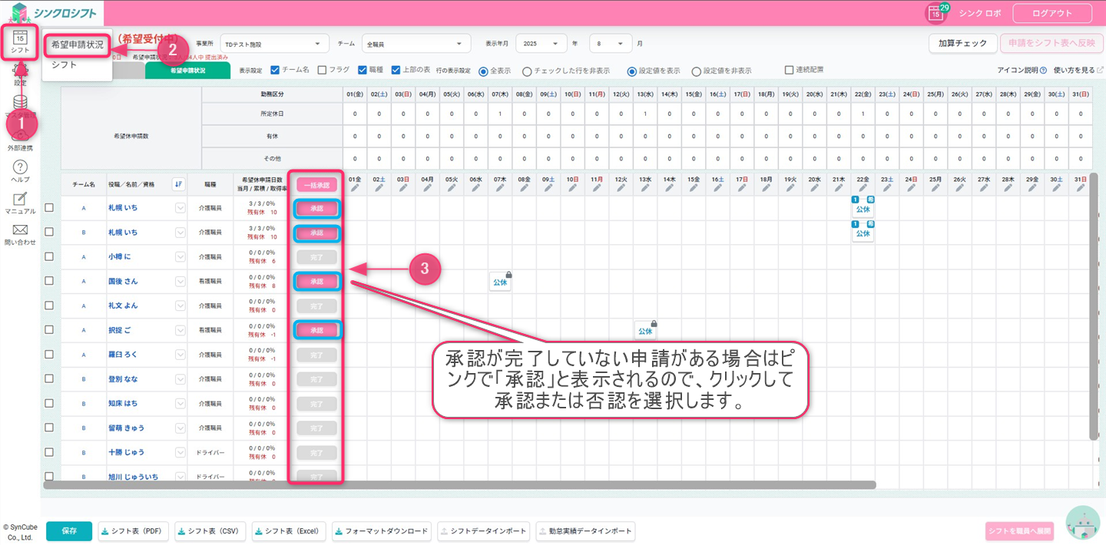Click the sort icon beside 役職／名前／資格
This screenshot has width=1106, height=545.
click(x=178, y=184)
